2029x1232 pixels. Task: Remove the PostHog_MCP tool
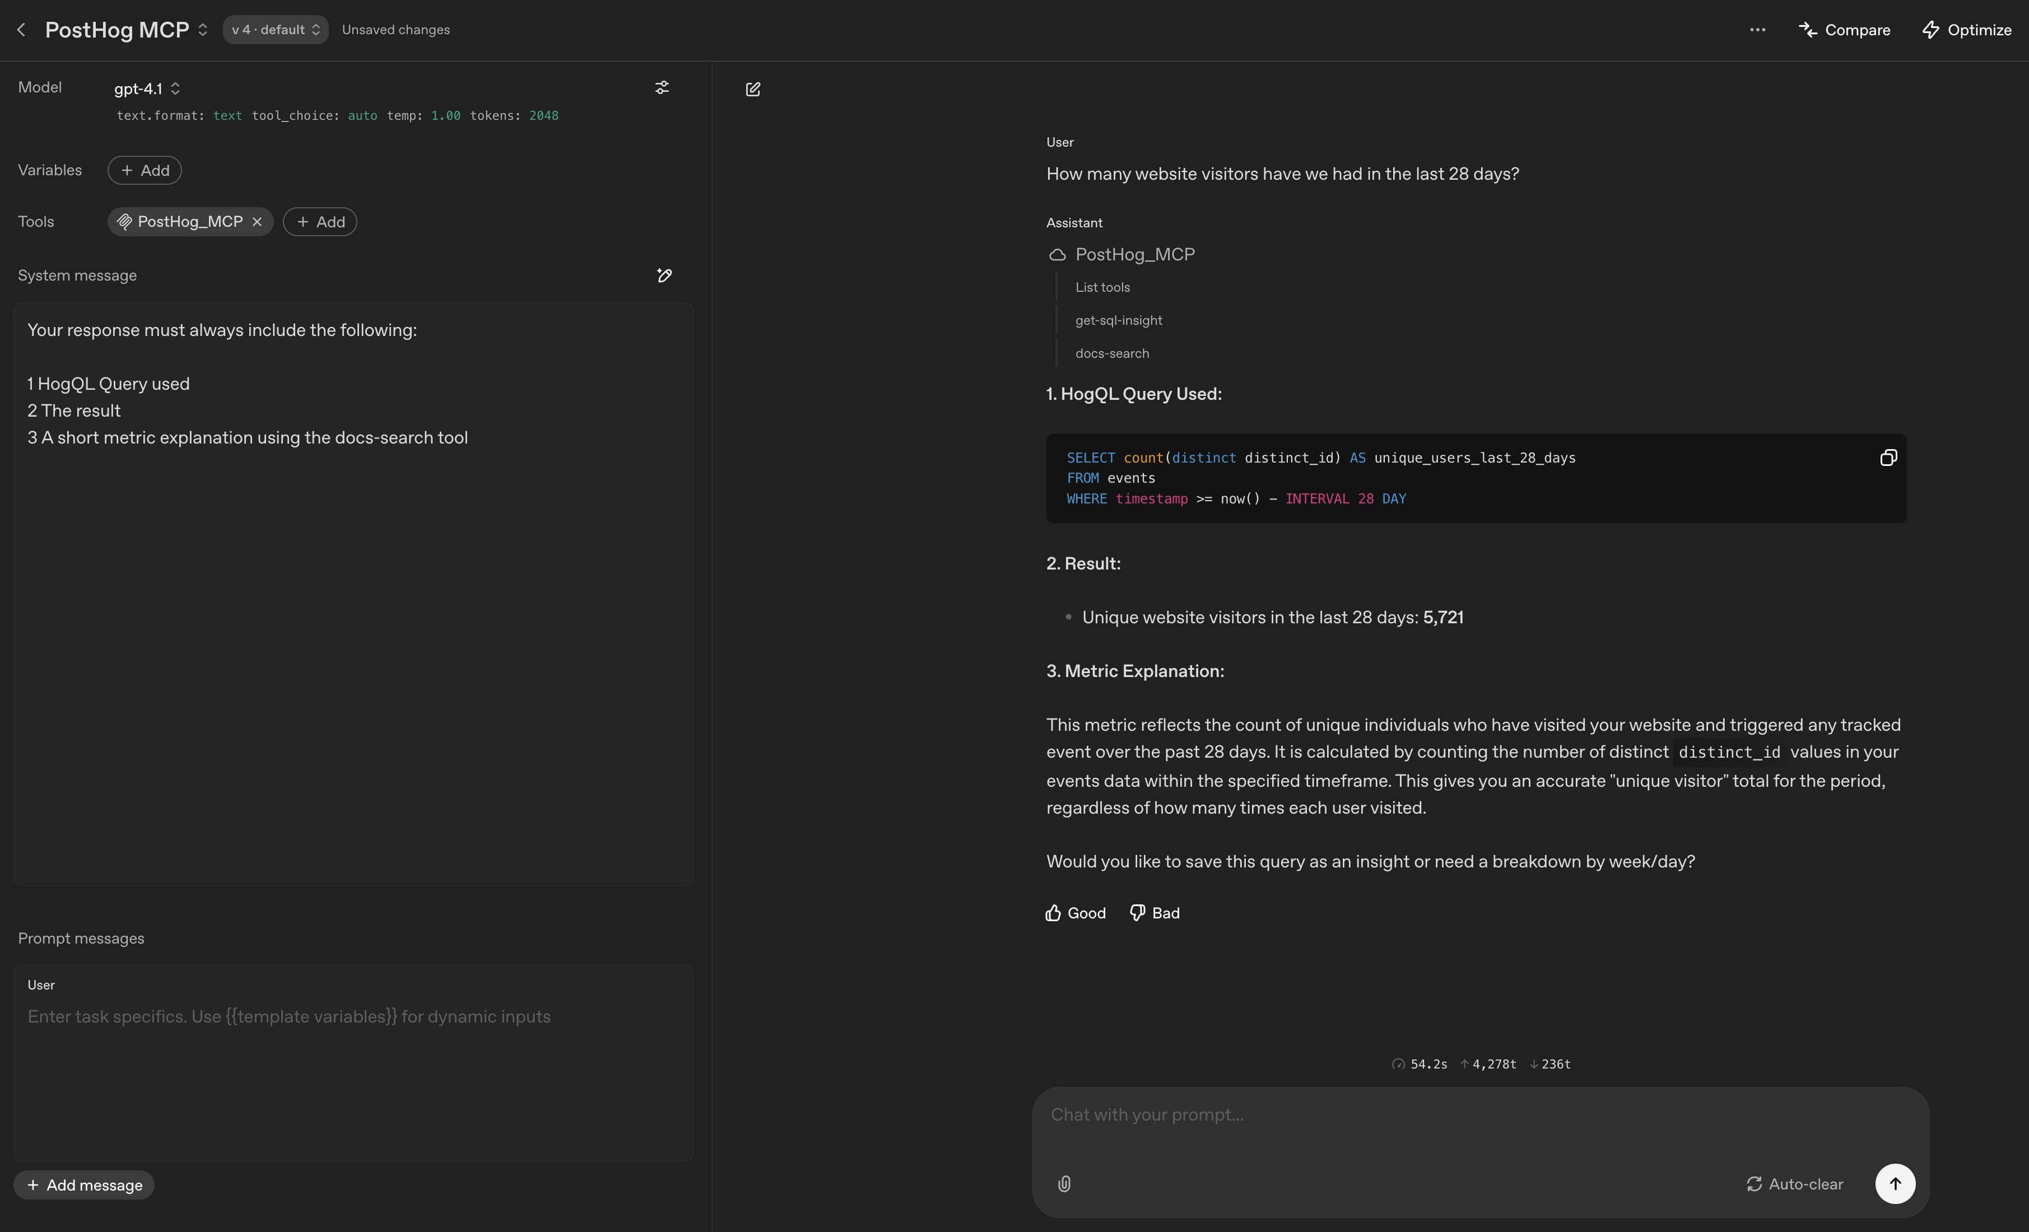(x=257, y=221)
